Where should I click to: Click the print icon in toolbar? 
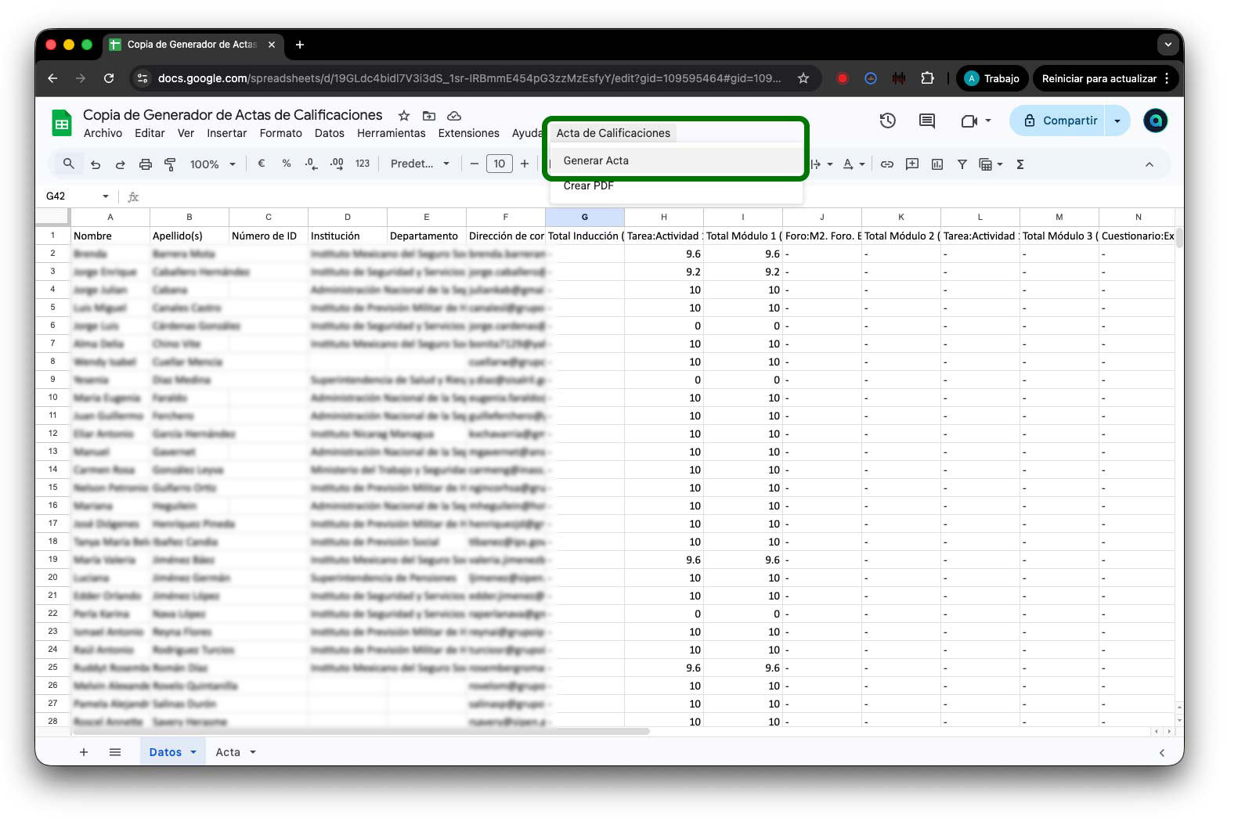tap(145, 164)
